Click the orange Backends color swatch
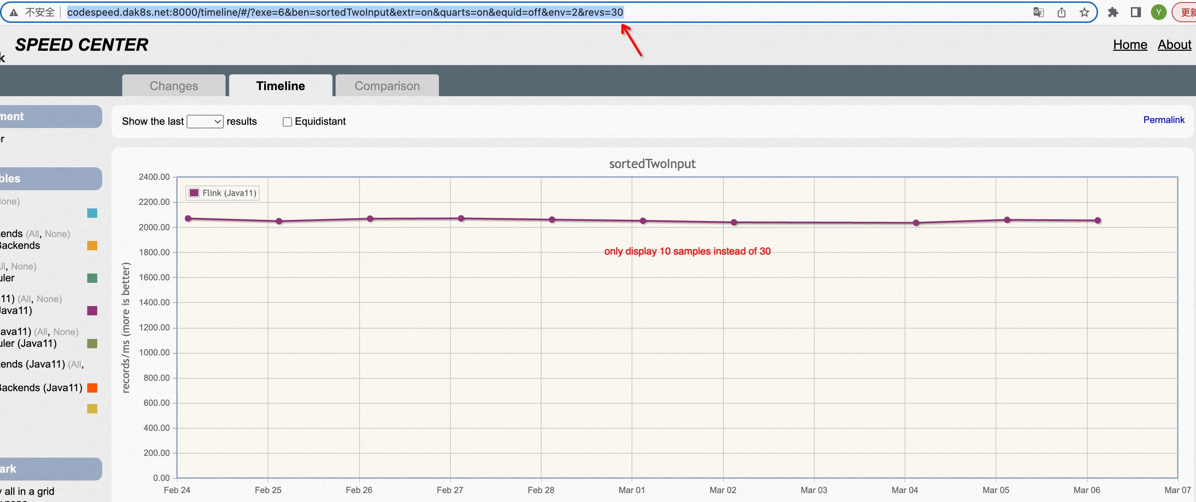The image size is (1196, 502). 92,246
